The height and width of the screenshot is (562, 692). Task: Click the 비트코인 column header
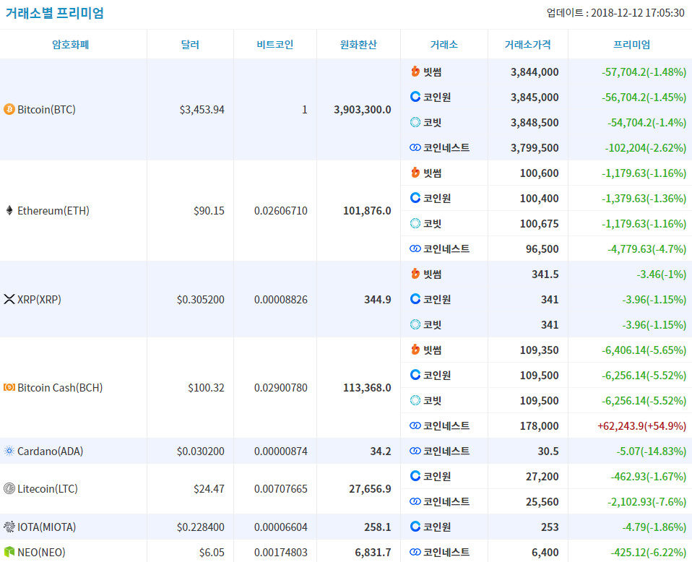click(x=275, y=44)
